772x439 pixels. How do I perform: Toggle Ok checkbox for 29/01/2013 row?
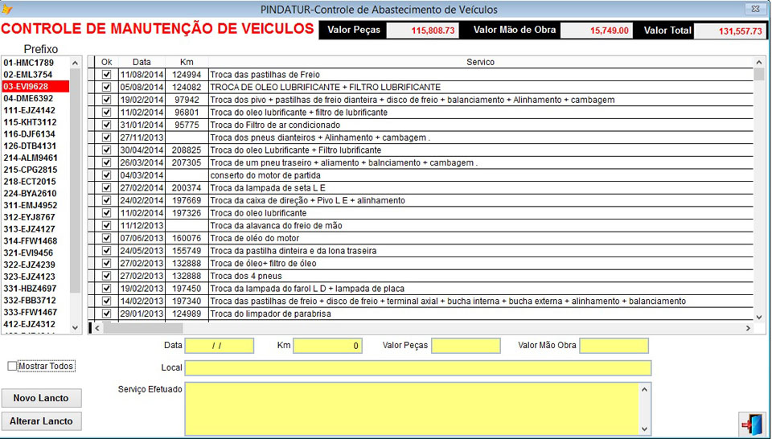(x=106, y=314)
